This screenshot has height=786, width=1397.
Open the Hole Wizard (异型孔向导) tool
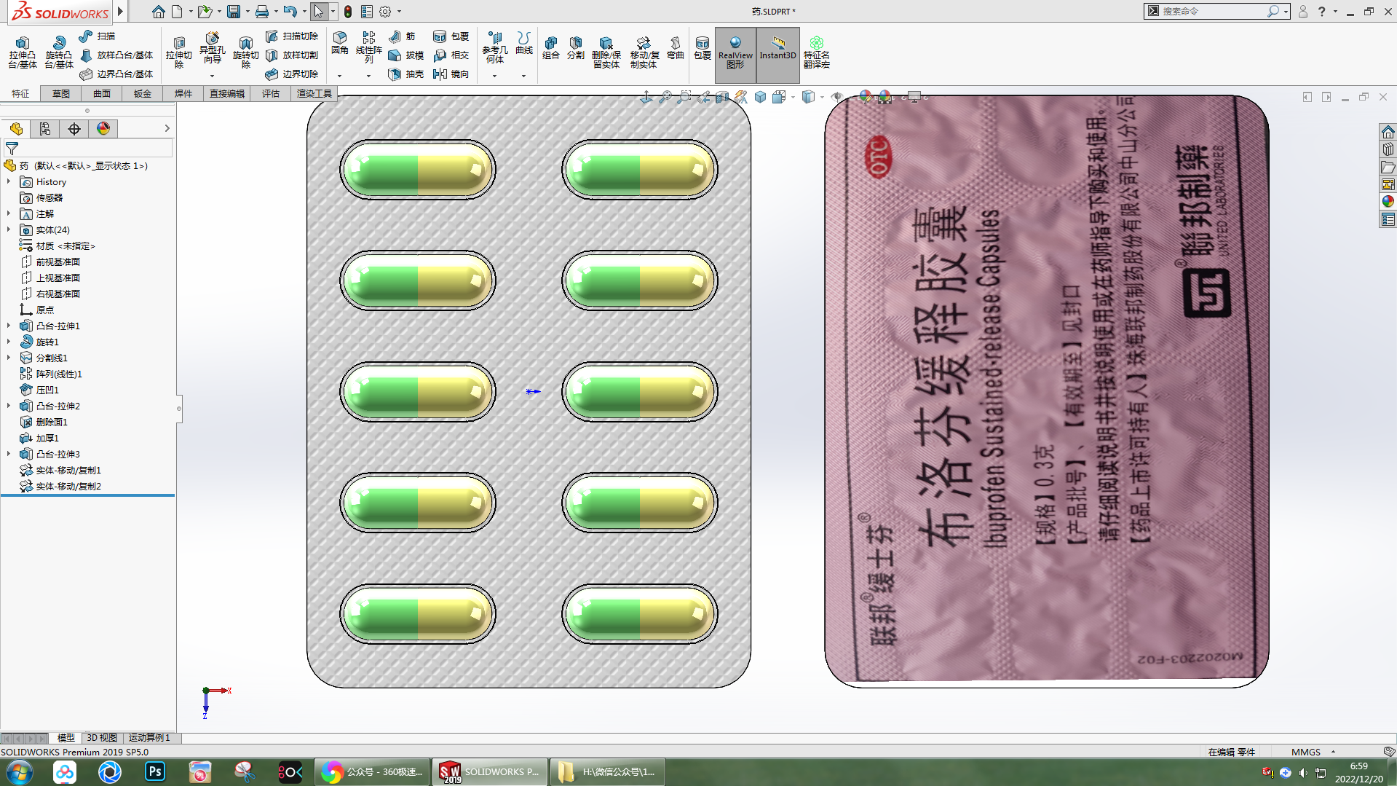[x=212, y=48]
